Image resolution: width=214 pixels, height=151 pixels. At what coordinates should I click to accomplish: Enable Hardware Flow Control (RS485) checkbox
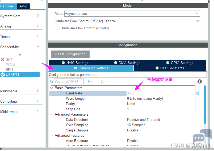(58, 28)
